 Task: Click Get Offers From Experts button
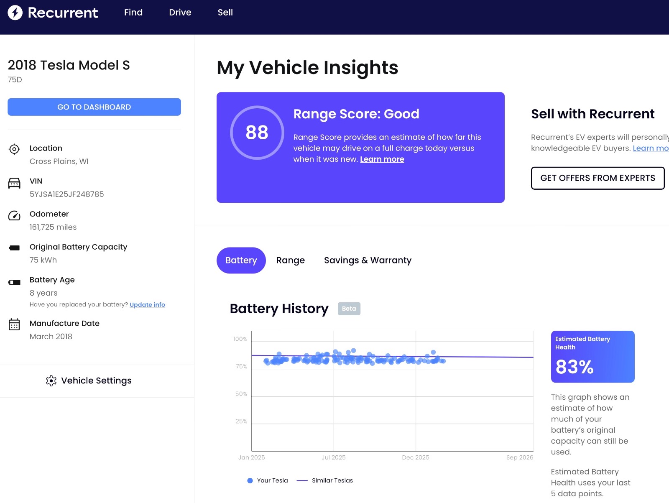[x=597, y=178]
